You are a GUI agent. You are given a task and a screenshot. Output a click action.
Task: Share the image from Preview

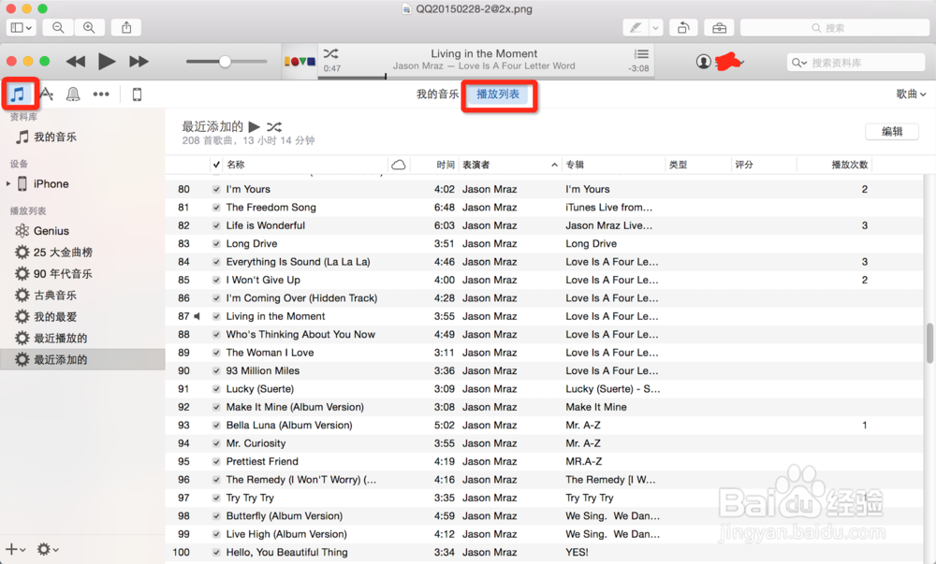tap(126, 27)
